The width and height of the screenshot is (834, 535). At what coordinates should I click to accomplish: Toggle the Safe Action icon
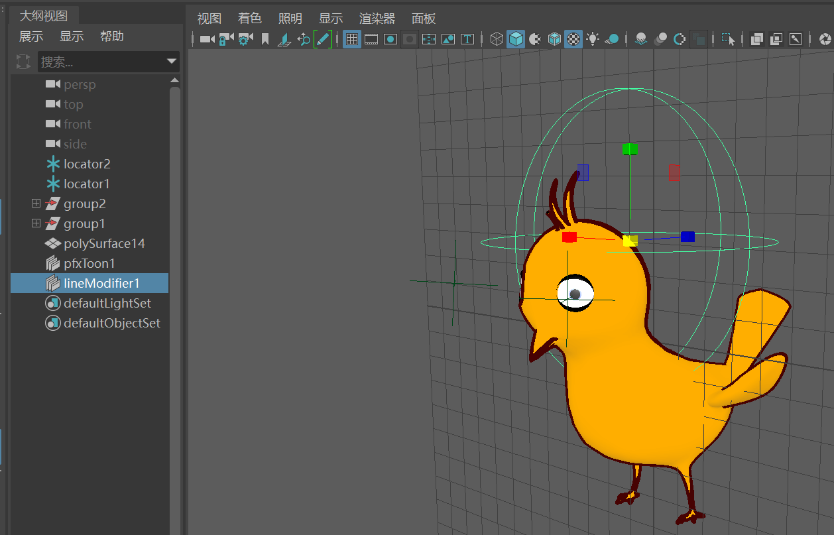click(x=448, y=39)
